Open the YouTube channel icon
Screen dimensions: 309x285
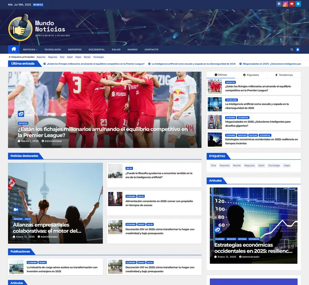pos(291,3)
